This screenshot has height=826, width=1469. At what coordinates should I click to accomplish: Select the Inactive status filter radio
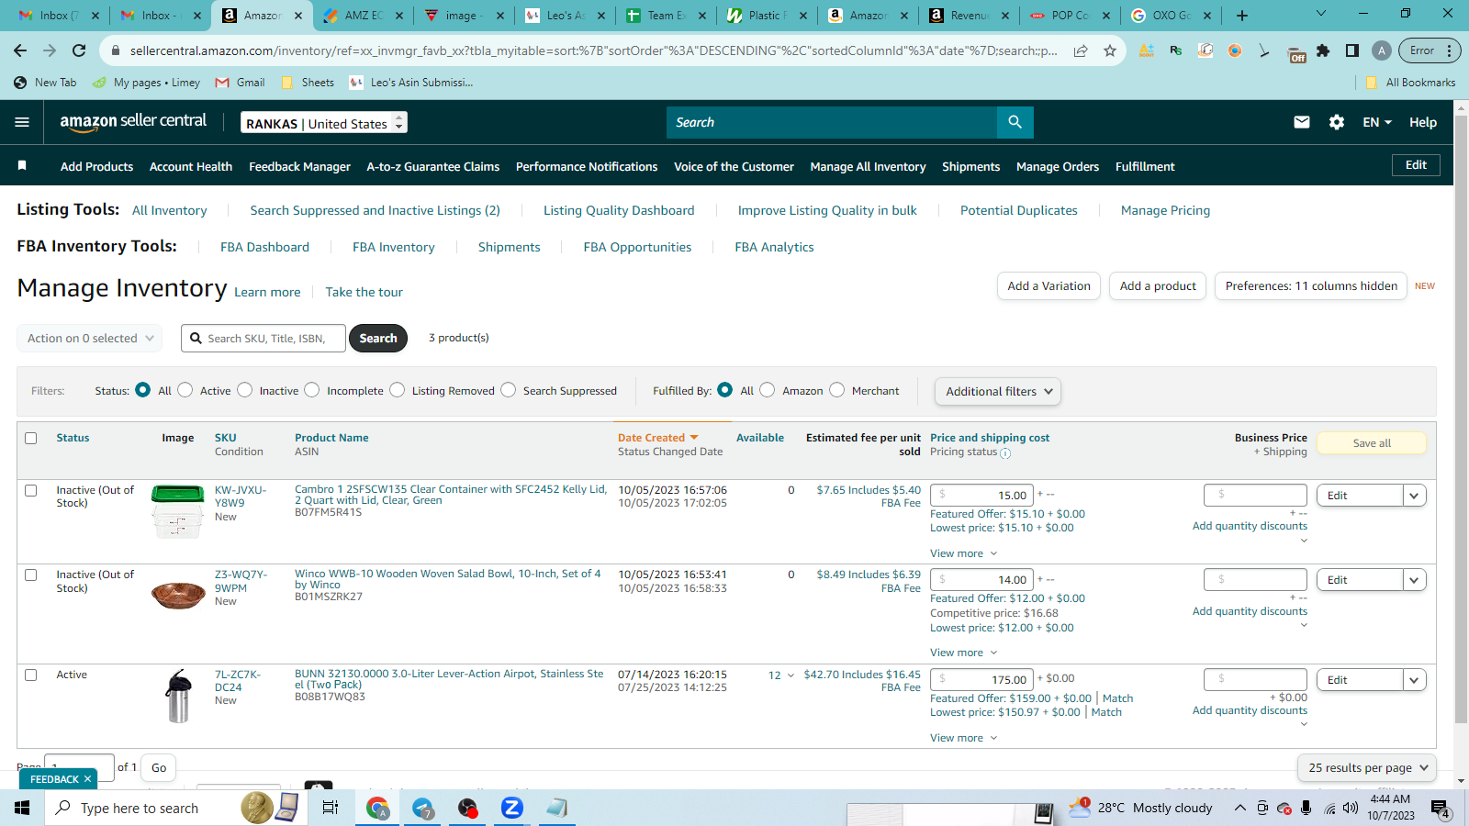245,390
